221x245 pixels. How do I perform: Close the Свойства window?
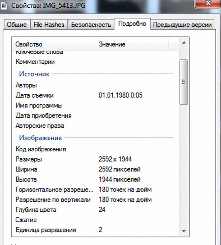[208, 3]
